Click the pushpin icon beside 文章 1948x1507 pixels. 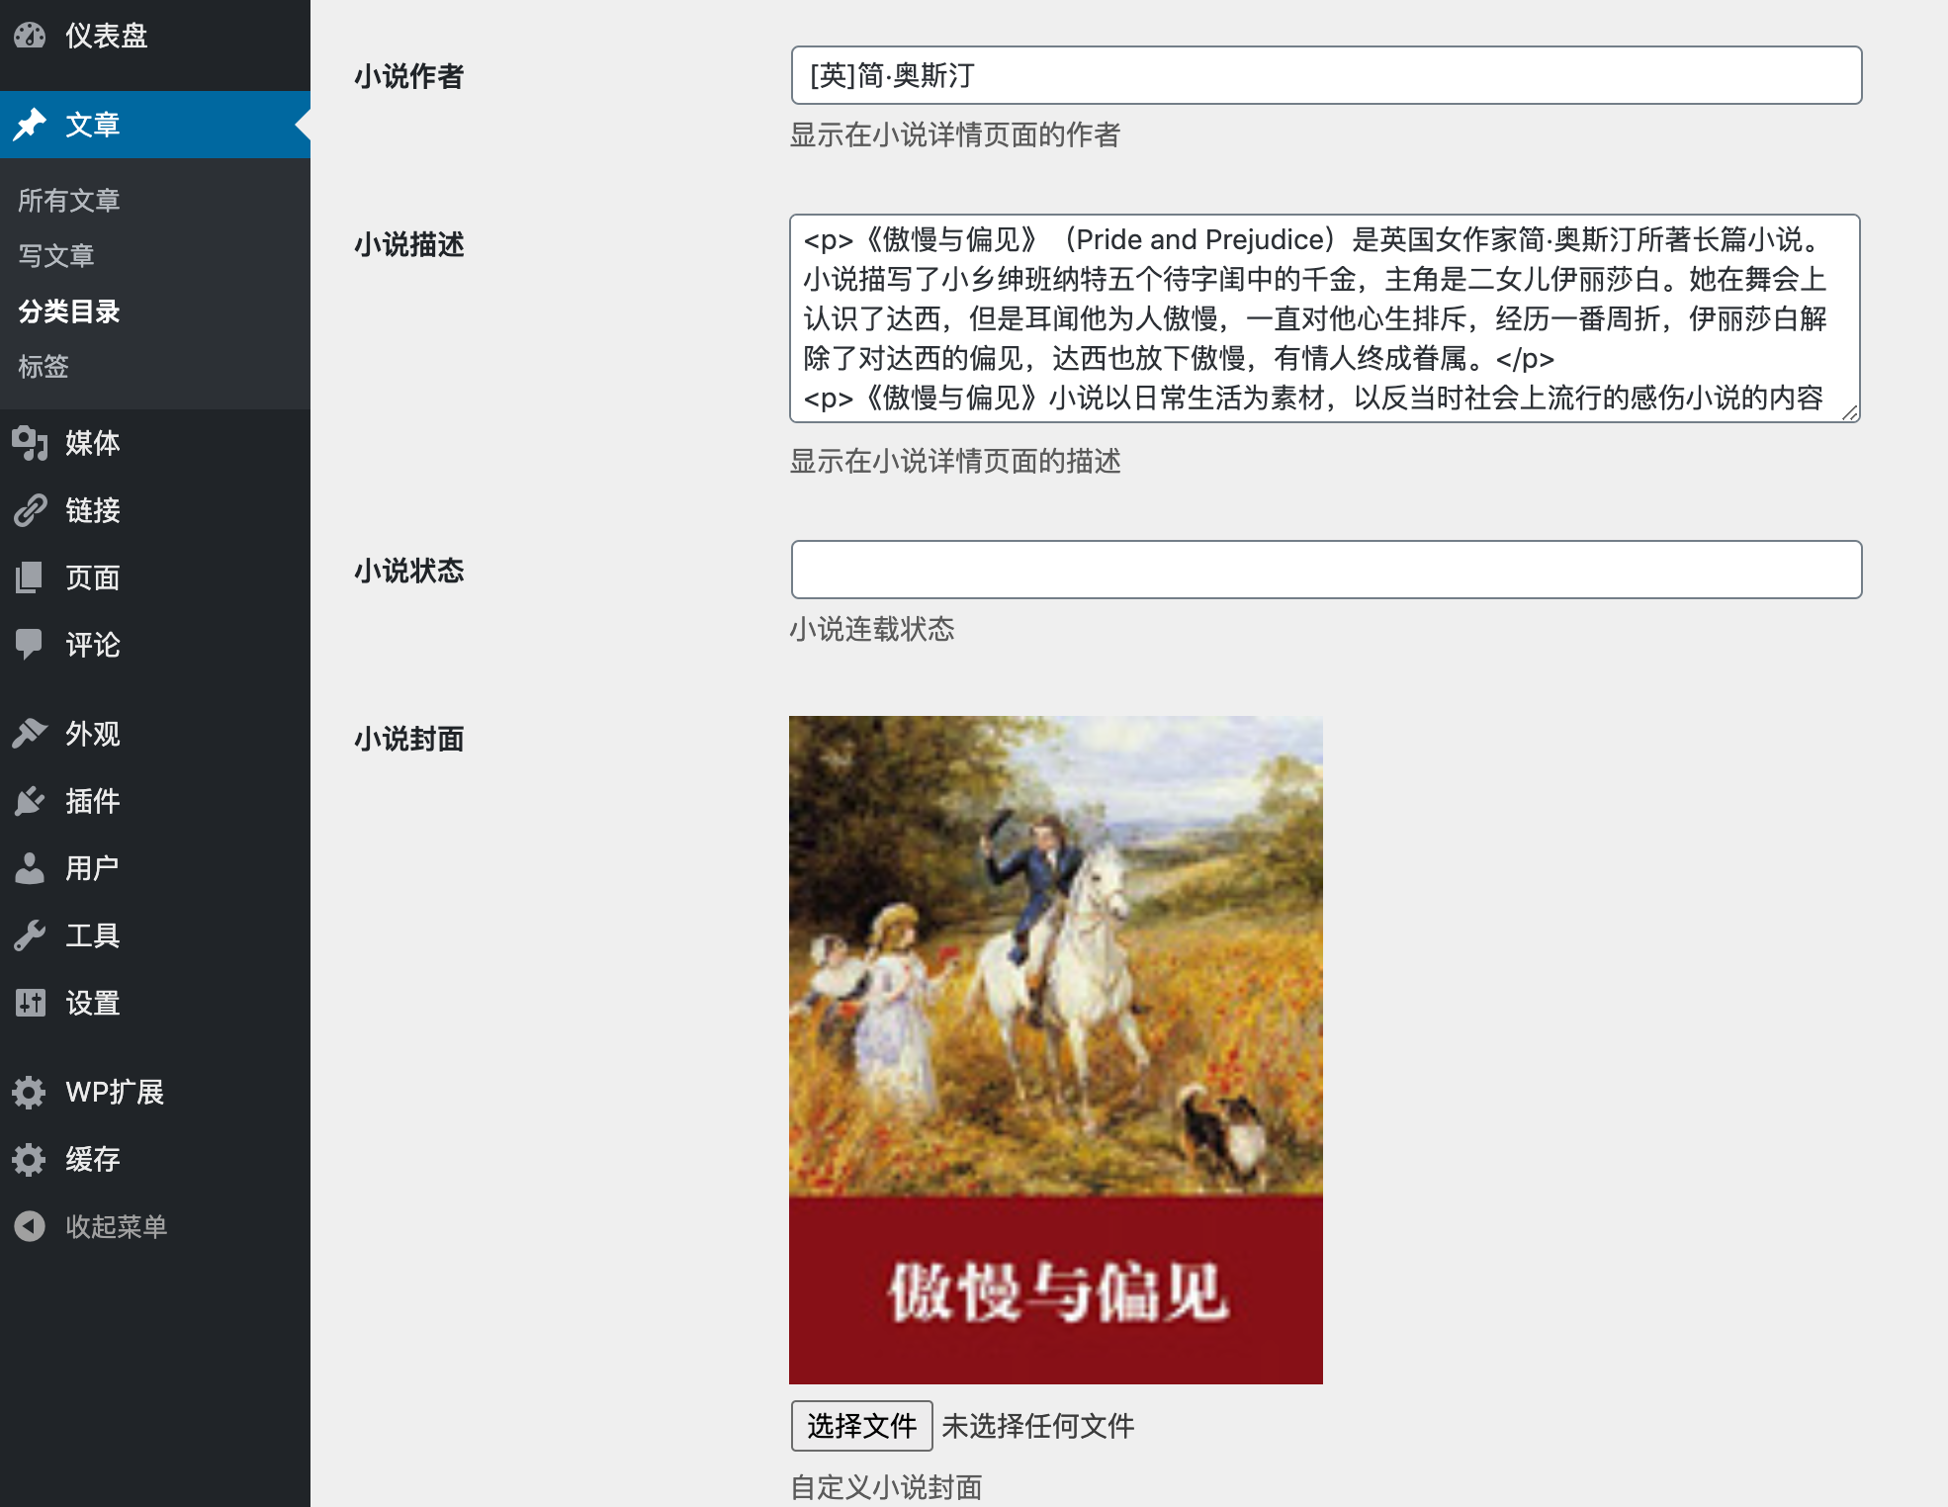pos(30,125)
